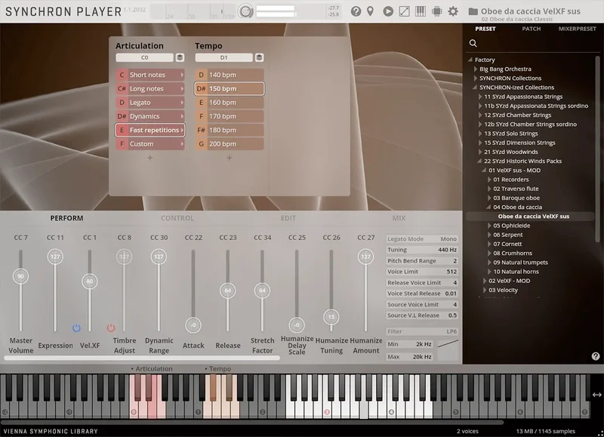
Task: Collapse the Factory tree node
Action: pos(470,60)
